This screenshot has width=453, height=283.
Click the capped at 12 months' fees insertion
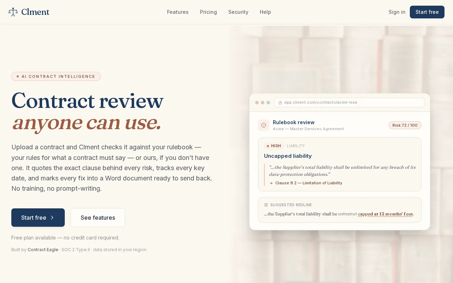(385, 214)
